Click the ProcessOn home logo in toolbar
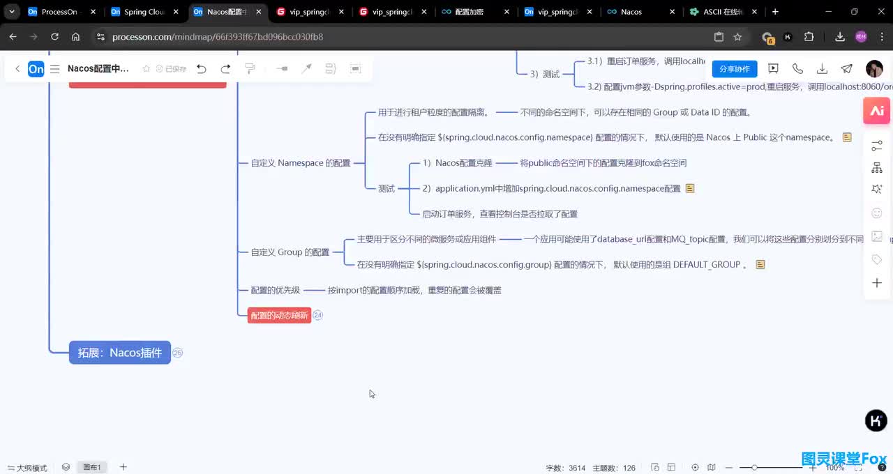Viewport: 893px width, 474px height. tap(36, 69)
